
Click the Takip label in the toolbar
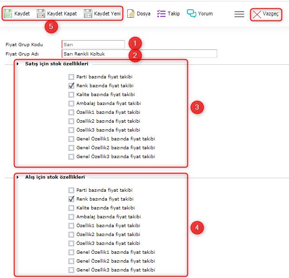click(x=174, y=14)
